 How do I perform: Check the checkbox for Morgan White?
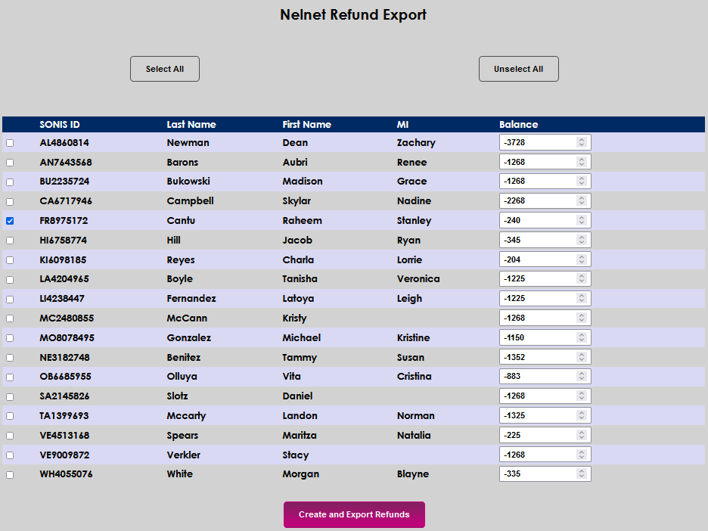[10, 474]
